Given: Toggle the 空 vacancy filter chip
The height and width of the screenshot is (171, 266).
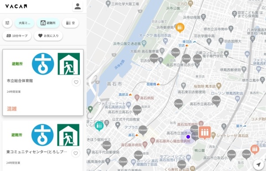Looking at the screenshot, I should point(70,23).
